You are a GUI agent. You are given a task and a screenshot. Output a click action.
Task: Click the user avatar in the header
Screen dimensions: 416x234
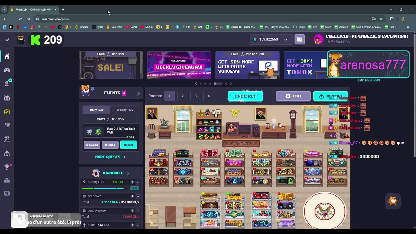pyautogui.click(x=318, y=39)
